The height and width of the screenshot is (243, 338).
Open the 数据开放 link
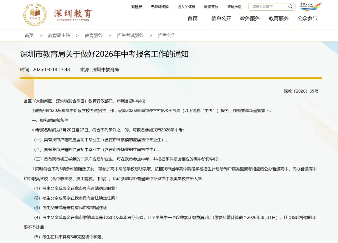coord(211,7)
